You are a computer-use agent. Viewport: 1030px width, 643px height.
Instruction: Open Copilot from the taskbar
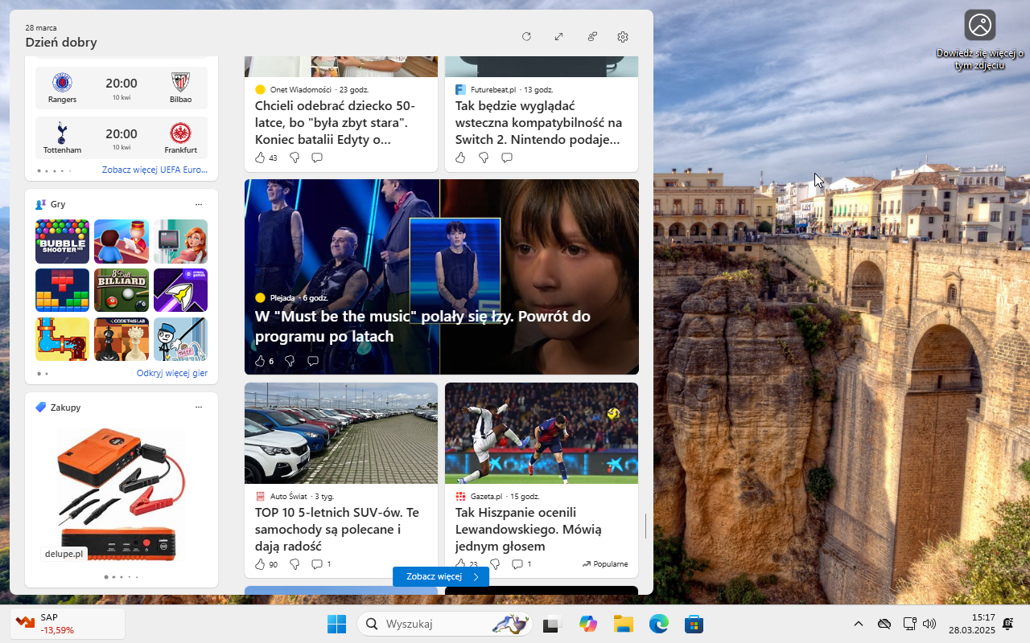click(x=588, y=624)
